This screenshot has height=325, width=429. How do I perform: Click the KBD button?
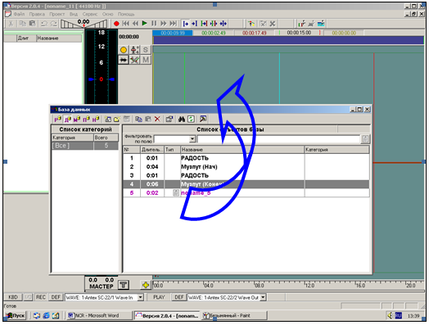pyautogui.click(x=13, y=297)
